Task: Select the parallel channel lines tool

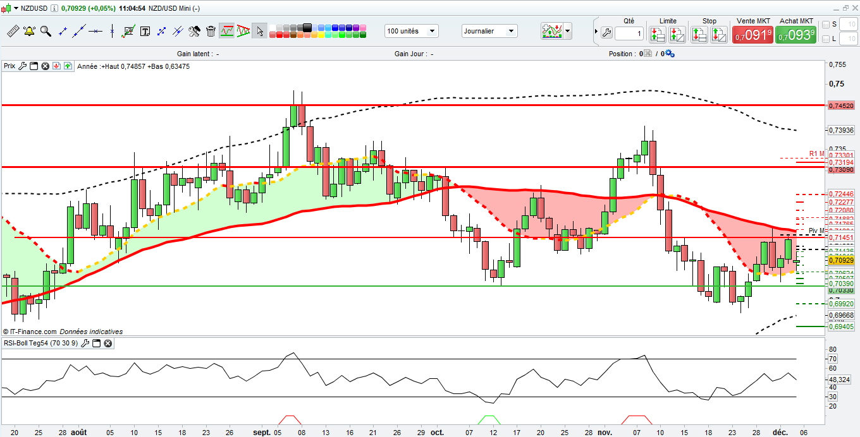Action: point(178,31)
